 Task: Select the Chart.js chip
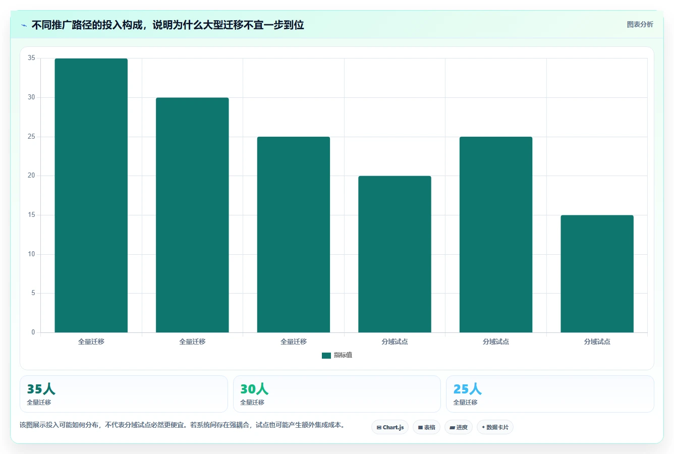tap(390, 427)
